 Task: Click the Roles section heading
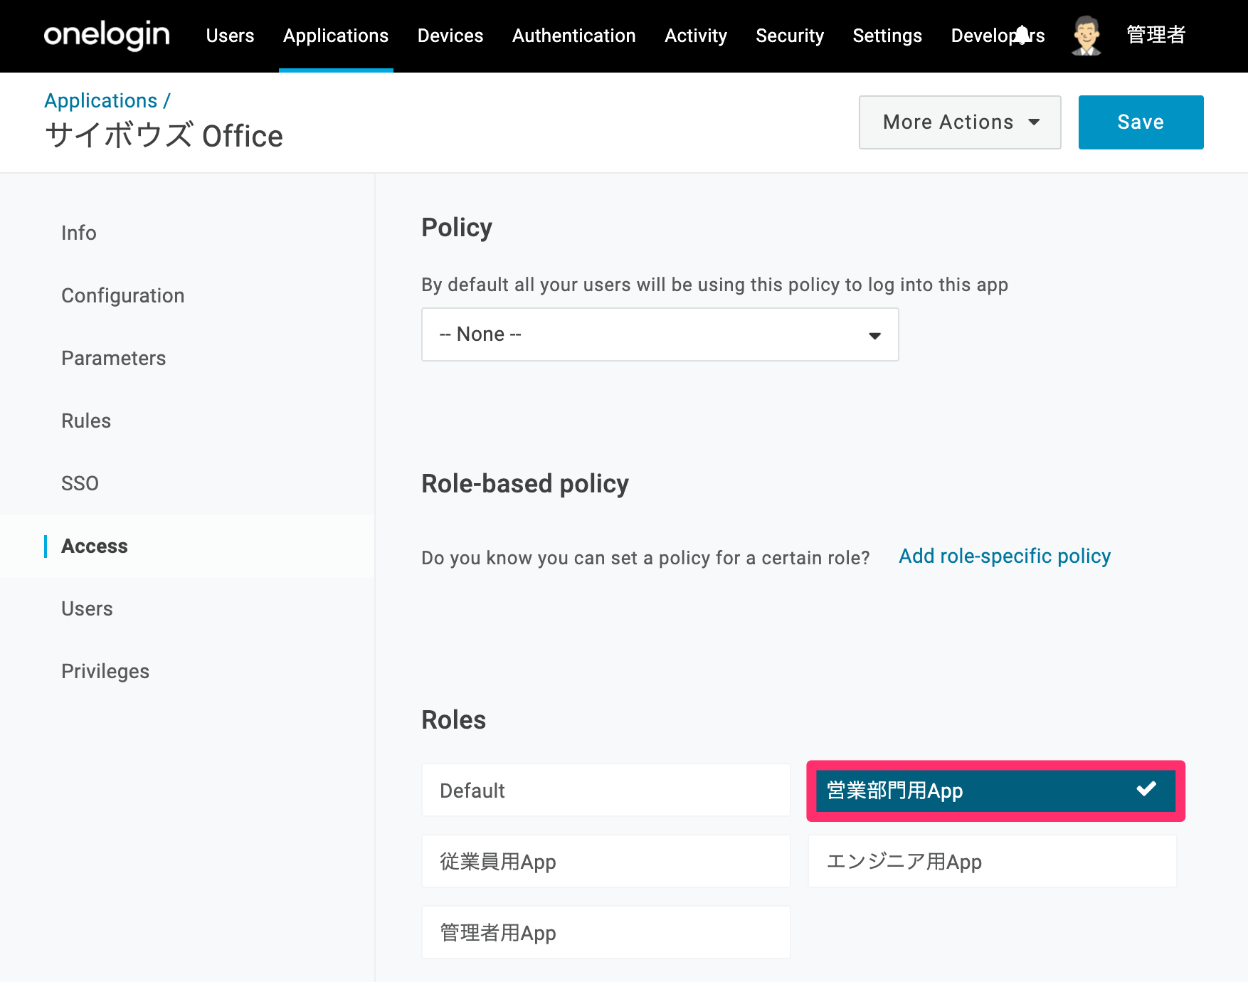[x=454, y=719]
